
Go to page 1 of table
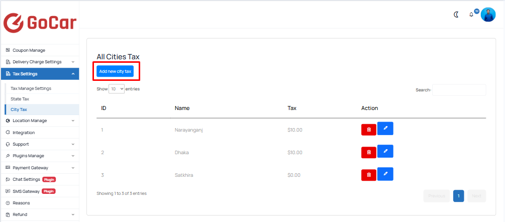coord(458,196)
